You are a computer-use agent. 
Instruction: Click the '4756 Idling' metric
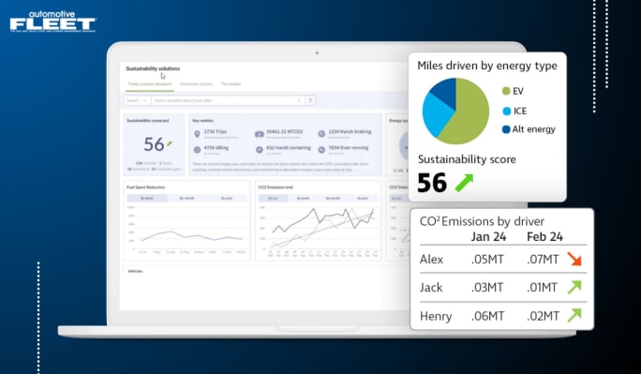click(x=216, y=147)
